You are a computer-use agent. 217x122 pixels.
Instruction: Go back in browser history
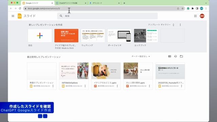pyautogui.click(x=11, y=8)
